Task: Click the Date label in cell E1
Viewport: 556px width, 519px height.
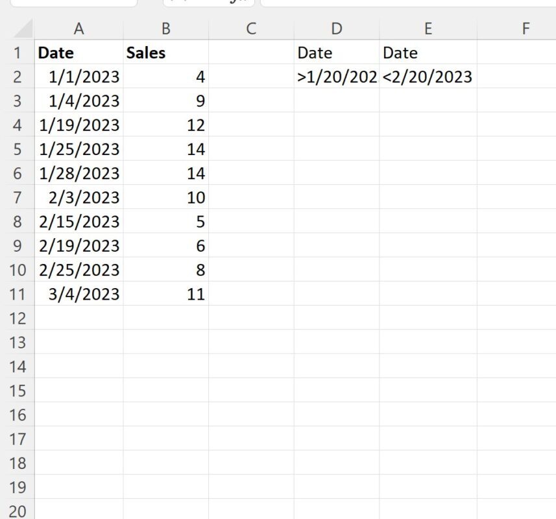Action: coord(428,53)
